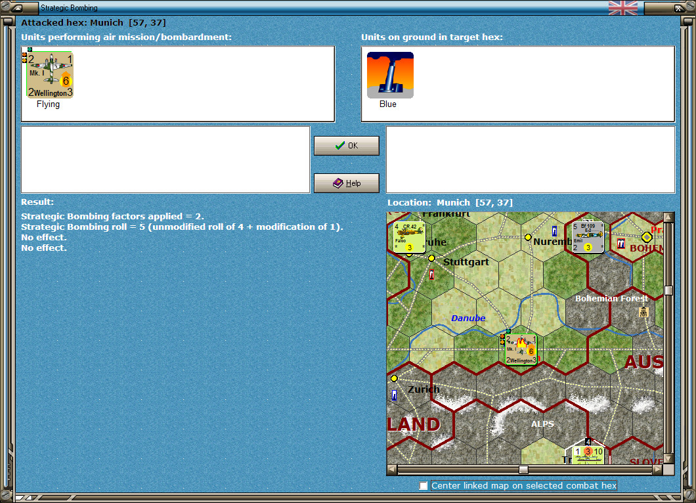The height and width of the screenshot is (503, 696).
Task: Select the Blue factory icon in the target hex list
Action: click(390, 75)
